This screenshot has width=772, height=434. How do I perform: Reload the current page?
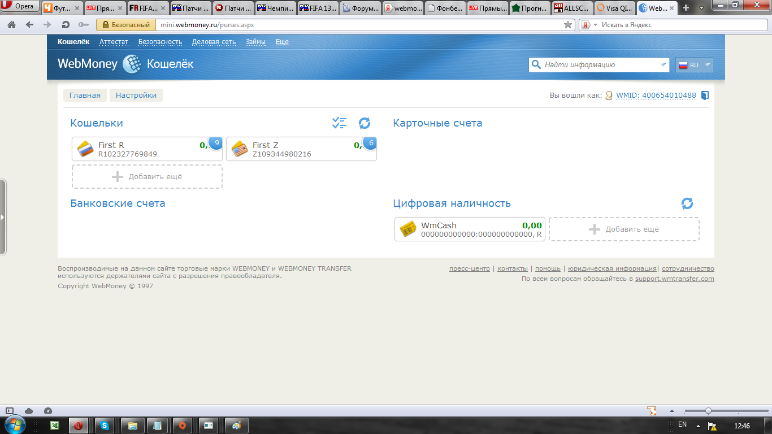click(x=66, y=25)
